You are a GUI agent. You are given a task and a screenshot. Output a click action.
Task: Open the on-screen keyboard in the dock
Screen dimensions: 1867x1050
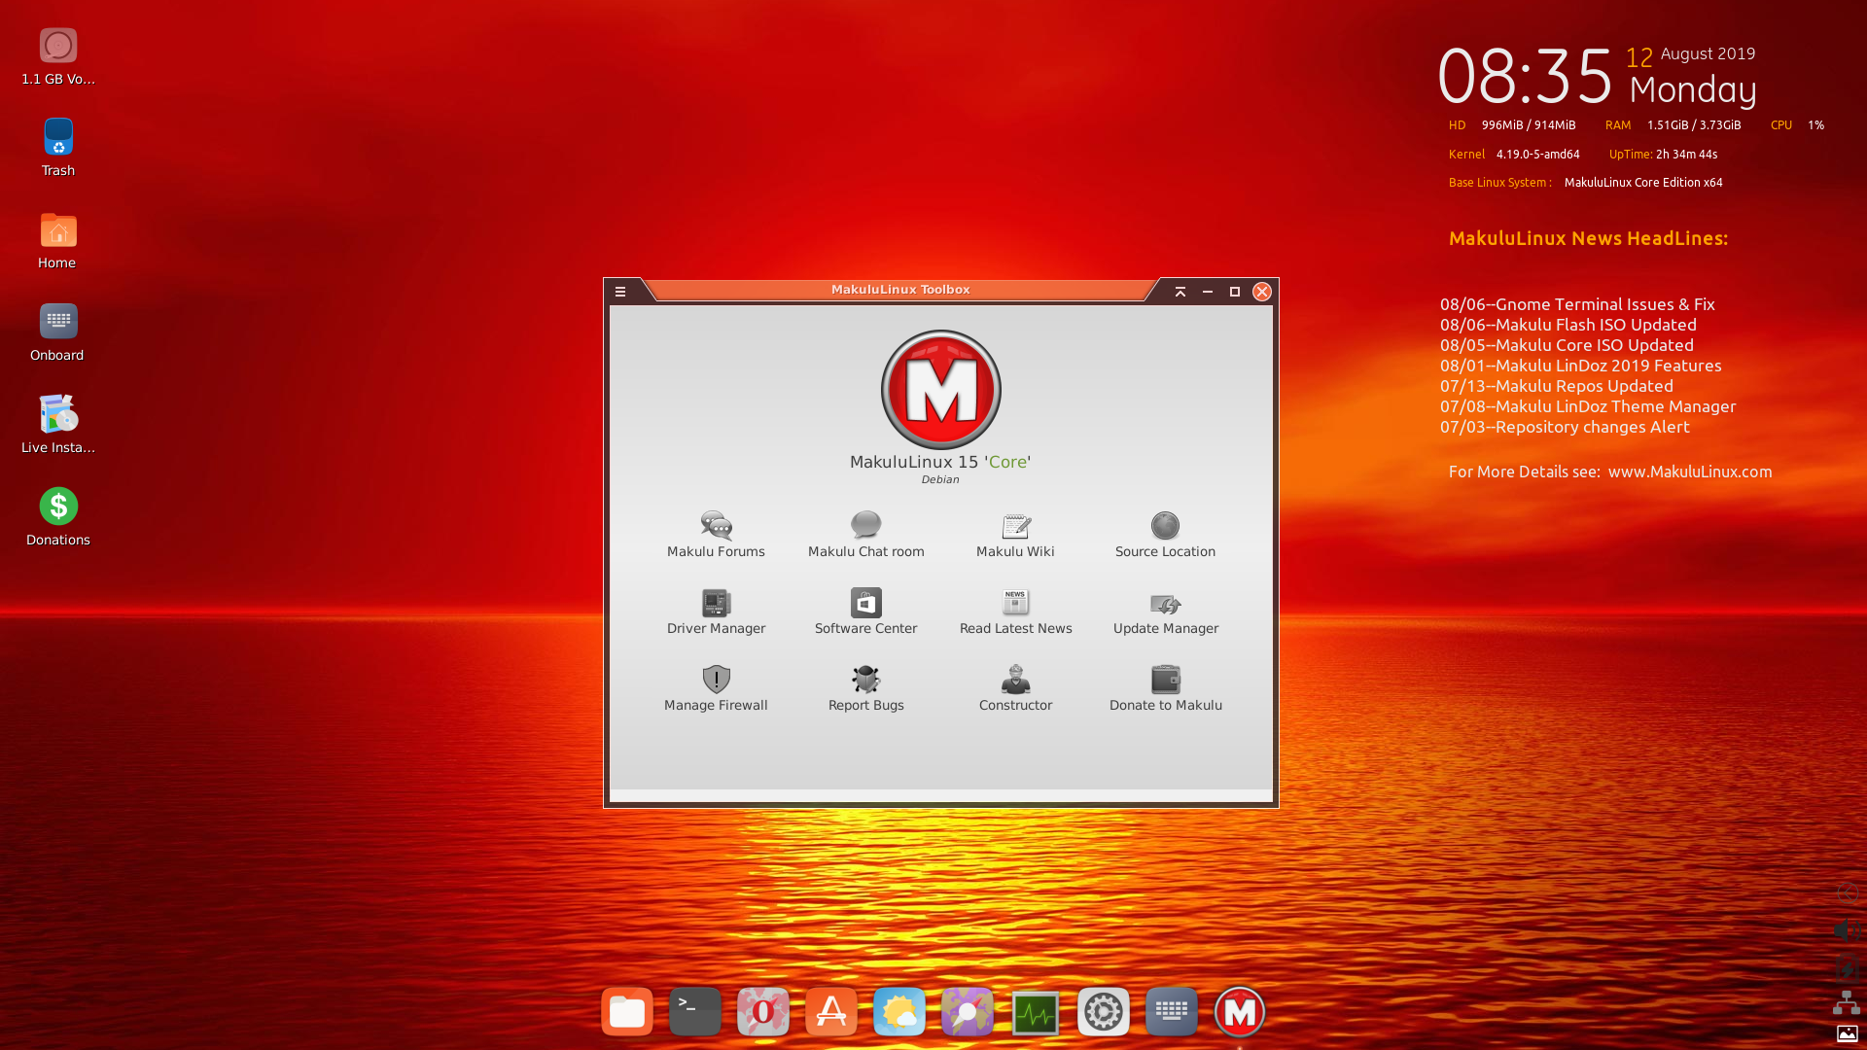pos(1172,1012)
